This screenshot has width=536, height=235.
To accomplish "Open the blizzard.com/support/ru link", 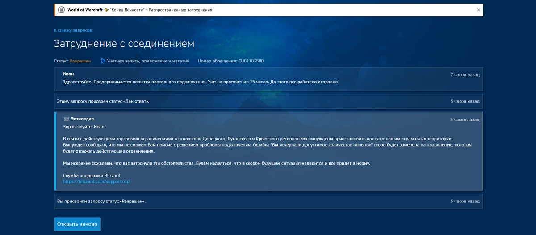I will pos(96,181).
